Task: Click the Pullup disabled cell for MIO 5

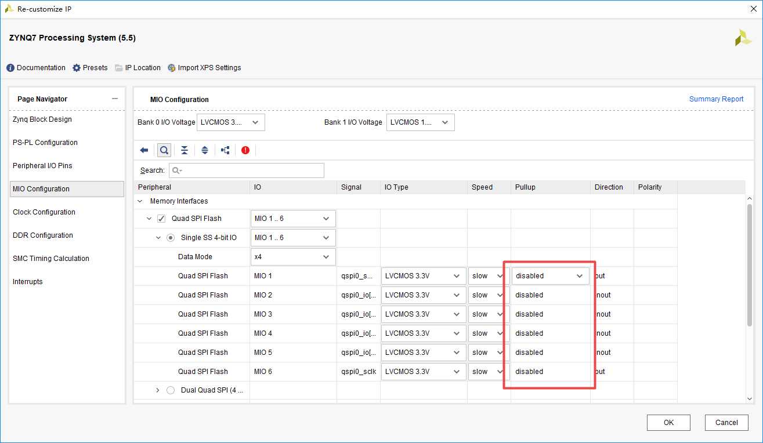Action: (x=550, y=353)
